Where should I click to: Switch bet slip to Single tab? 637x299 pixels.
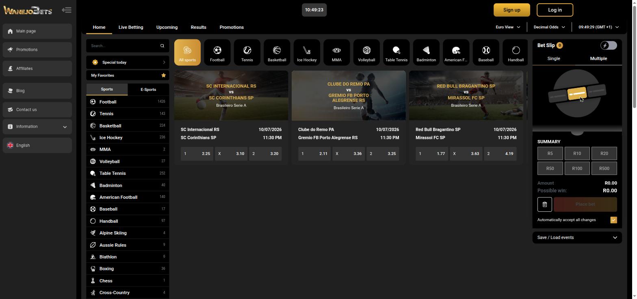(x=554, y=58)
